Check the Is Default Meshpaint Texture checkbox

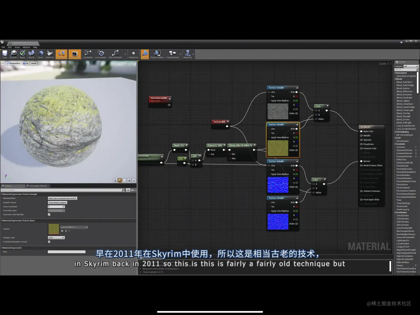click(x=49, y=242)
